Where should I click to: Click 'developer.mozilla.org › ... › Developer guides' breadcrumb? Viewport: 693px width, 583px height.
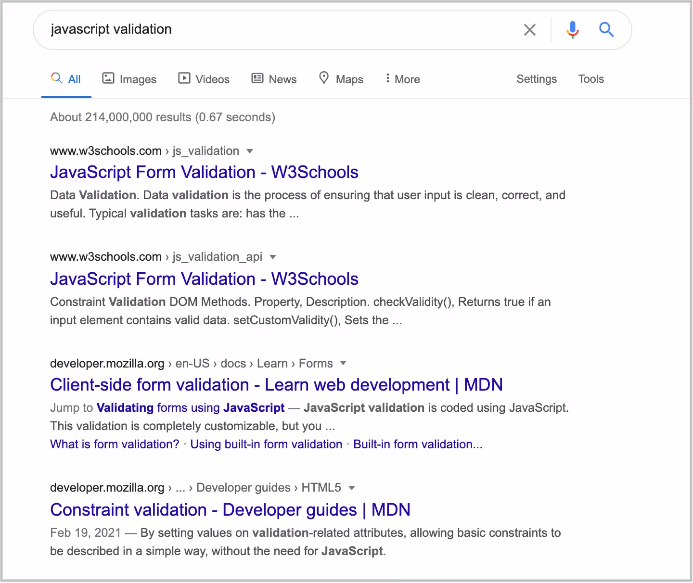click(x=170, y=488)
